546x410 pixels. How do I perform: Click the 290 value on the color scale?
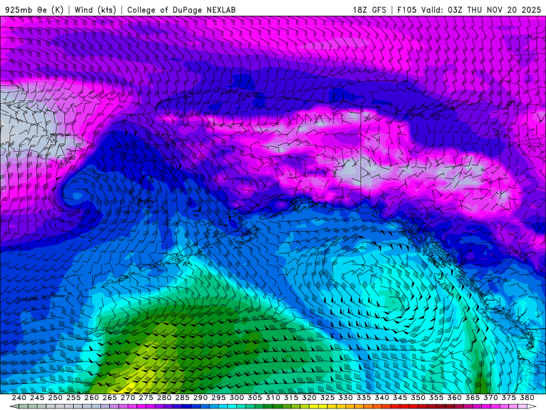click(200, 398)
